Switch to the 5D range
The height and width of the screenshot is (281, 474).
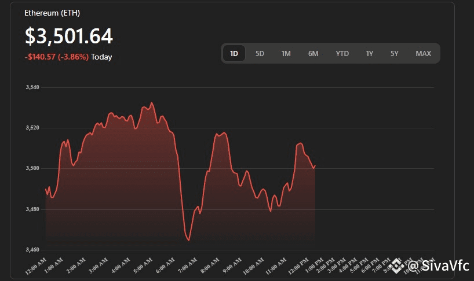pos(260,54)
